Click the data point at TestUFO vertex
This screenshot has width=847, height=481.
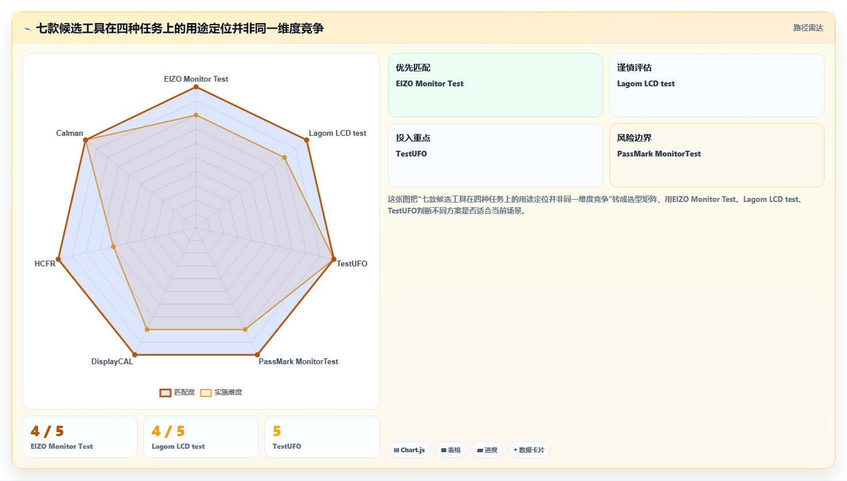333,259
